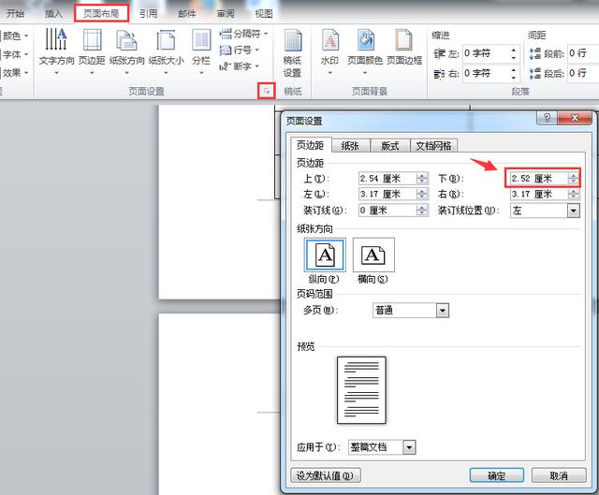
Task: Click the 左 left margin field
Action: 387,194
